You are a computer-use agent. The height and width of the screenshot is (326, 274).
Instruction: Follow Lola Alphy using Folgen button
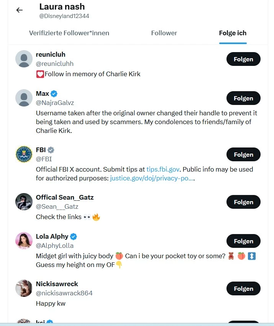[x=243, y=241]
